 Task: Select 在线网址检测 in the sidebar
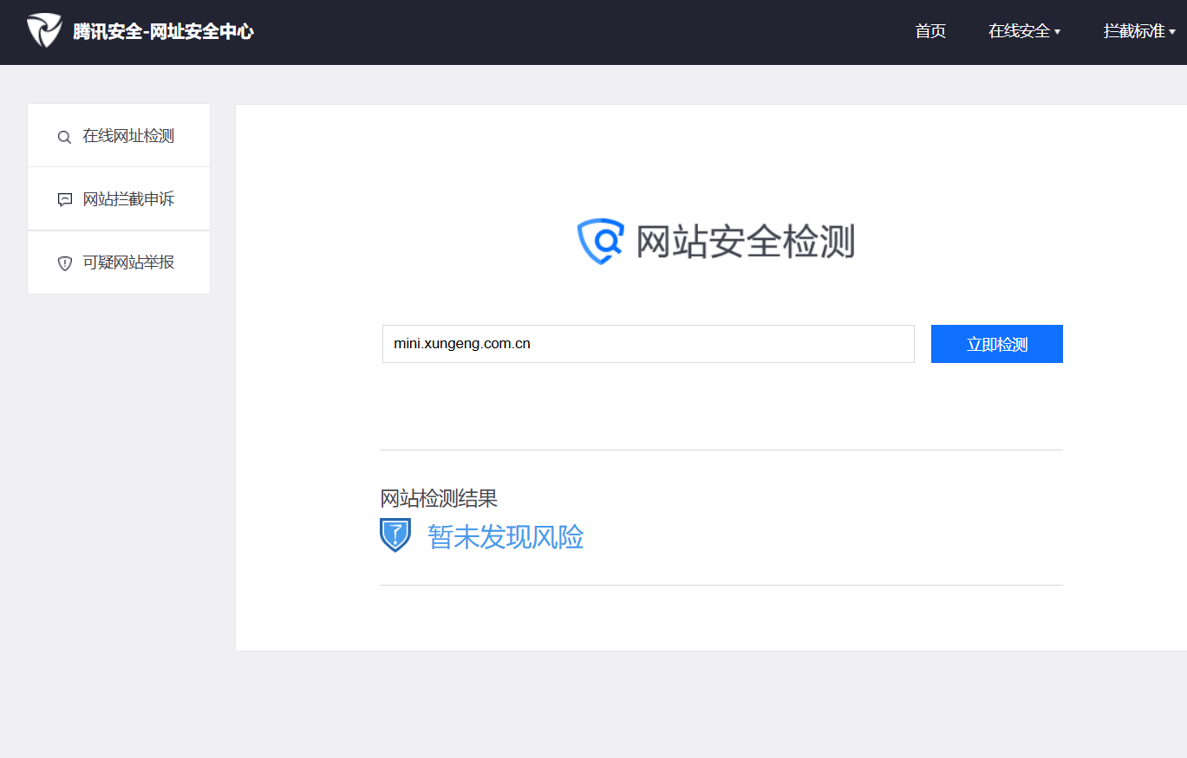pyautogui.click(x=119, y=136)
